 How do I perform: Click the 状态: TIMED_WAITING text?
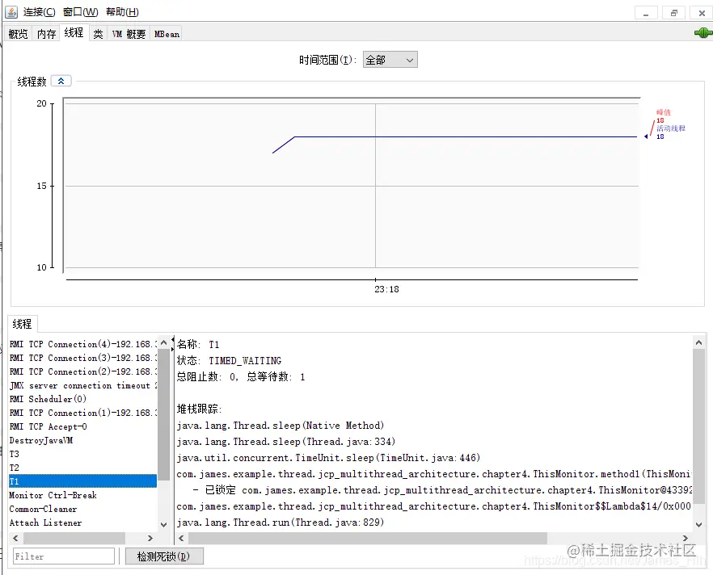point(229,361)
